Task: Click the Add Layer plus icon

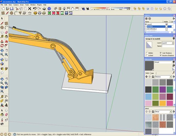Action: [x=146, y=19]
